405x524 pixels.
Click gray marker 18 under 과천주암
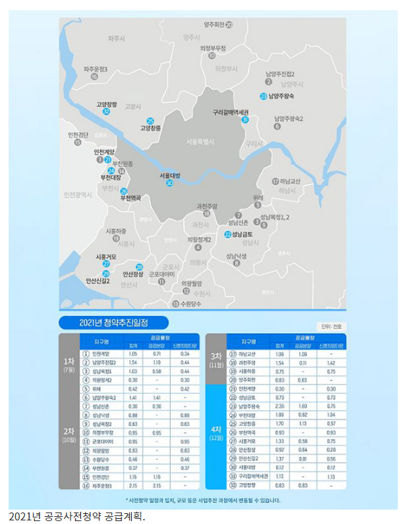click(x=207, y=213)
